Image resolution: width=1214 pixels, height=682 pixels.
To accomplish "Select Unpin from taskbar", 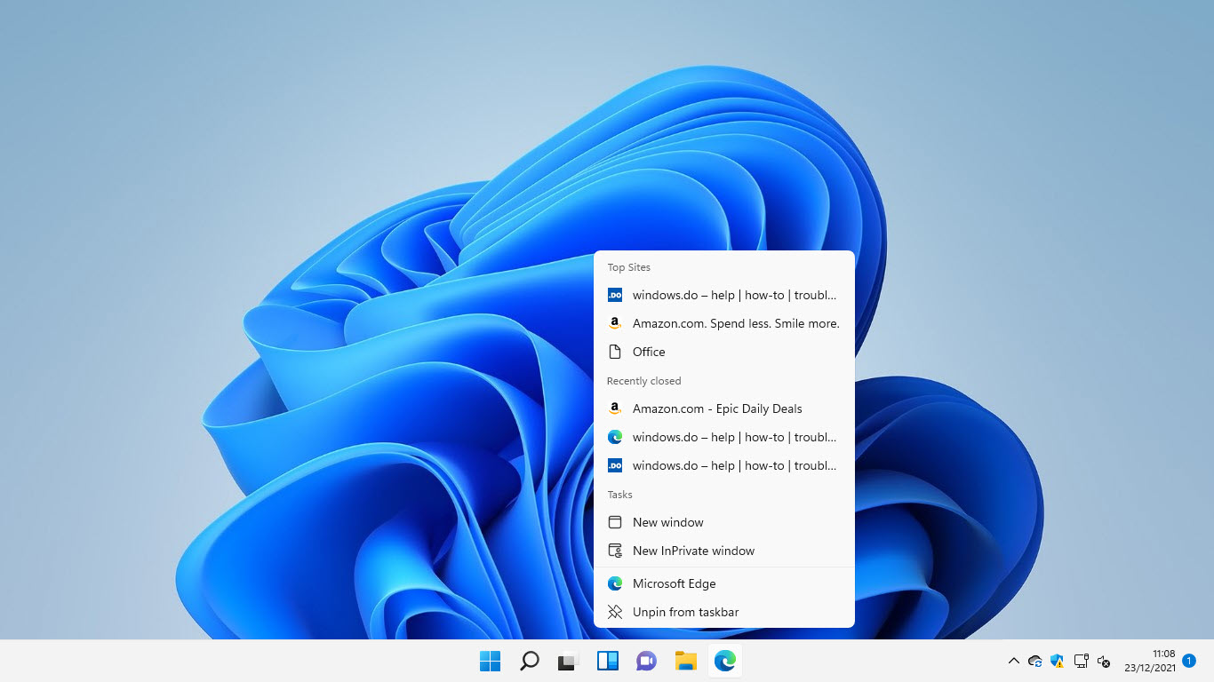I will [x=685, y=612].
